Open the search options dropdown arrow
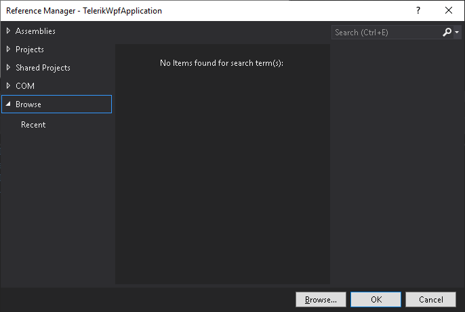465x312 pixels. (457, 32)
